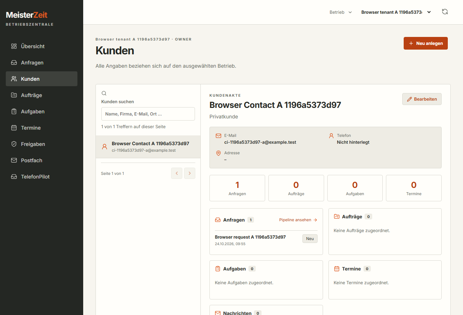The width and height of the screenshot is (463, 315).
Task: Click the refresh icon in top bar
Action: [x=445, y=12]
